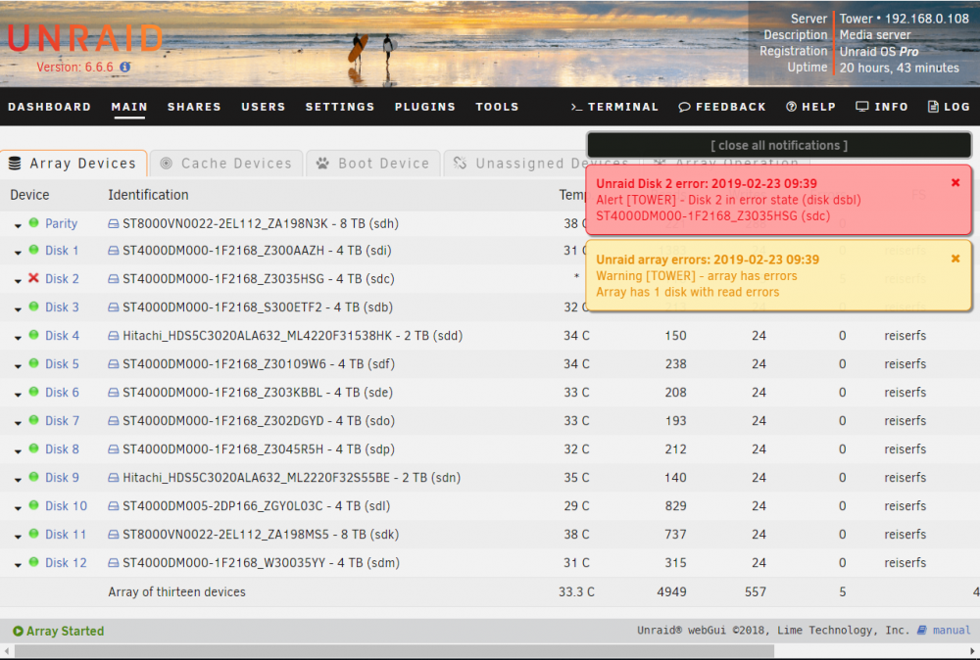The width and height of the screenshot is (980, 660).
Task: Click the scrollbar right arrow
Action: coord(972,651)
